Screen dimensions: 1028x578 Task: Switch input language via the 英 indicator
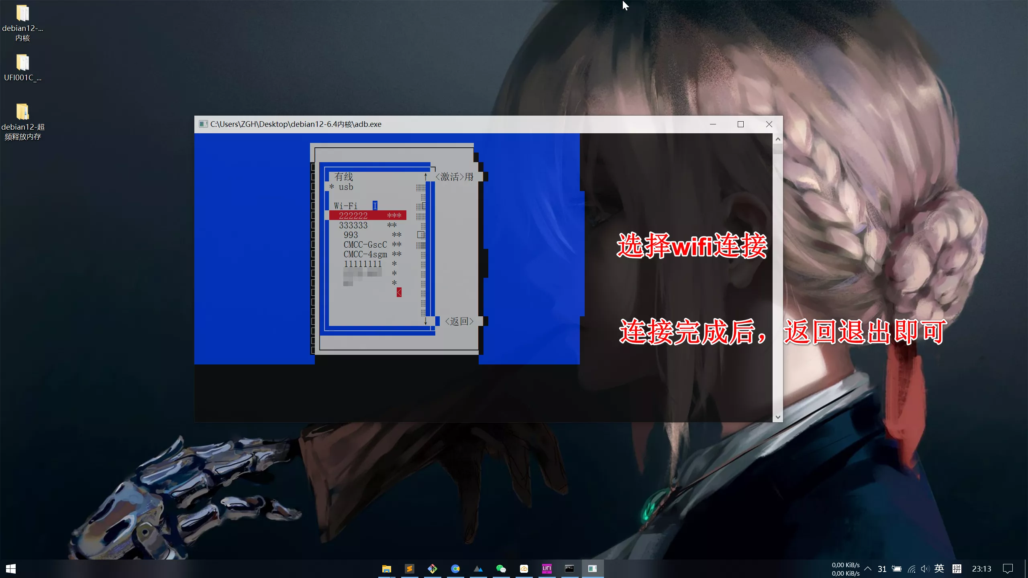(x=939, y=569)
